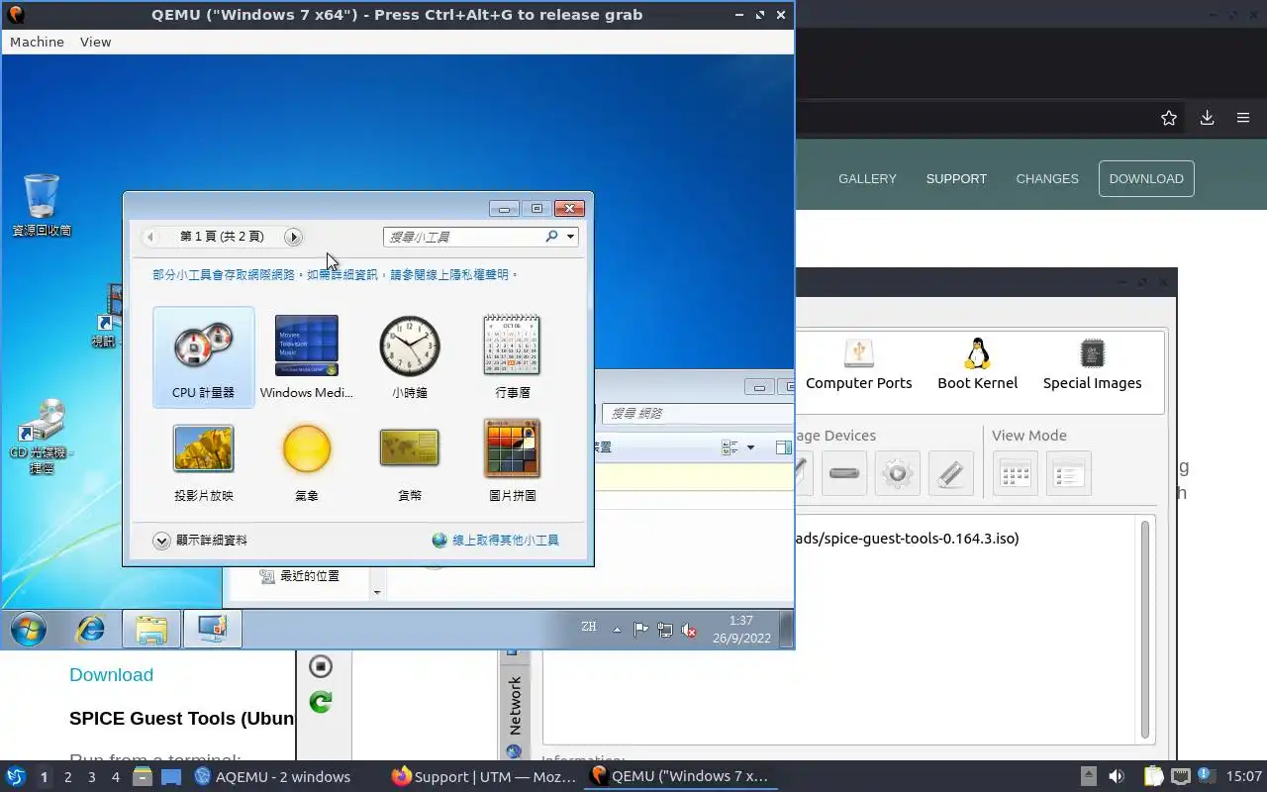1267x792 pixels.
Task: Go to next gadget page
Action: [x=293, y=237]
